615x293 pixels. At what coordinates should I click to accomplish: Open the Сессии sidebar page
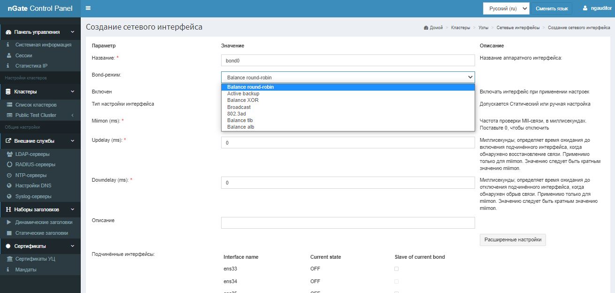pos(23,55)
